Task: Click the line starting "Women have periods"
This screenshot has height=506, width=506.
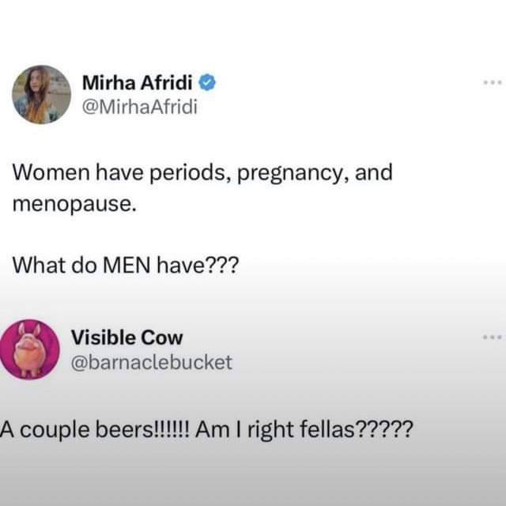Action: (202, 172)
